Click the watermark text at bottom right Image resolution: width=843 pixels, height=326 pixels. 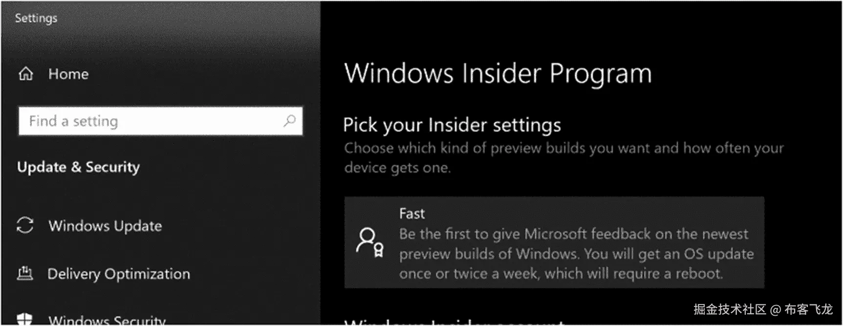tap(763, 309)
